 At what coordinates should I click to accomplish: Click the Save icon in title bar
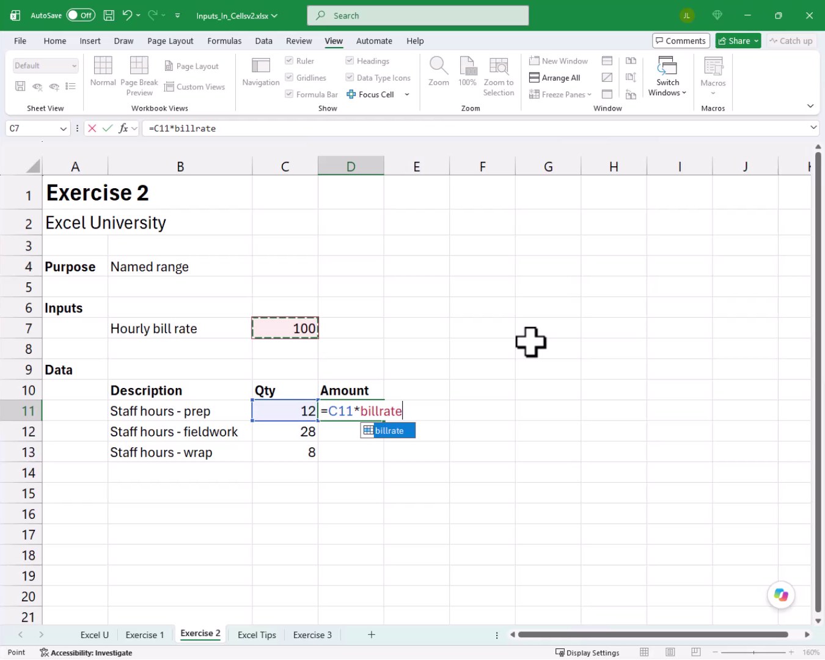[x=109, y=15]
